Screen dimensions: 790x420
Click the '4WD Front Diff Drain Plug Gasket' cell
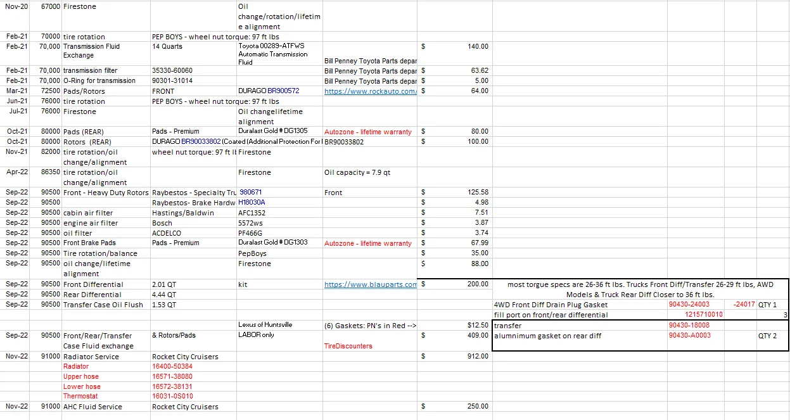click(x=580, y=305)
